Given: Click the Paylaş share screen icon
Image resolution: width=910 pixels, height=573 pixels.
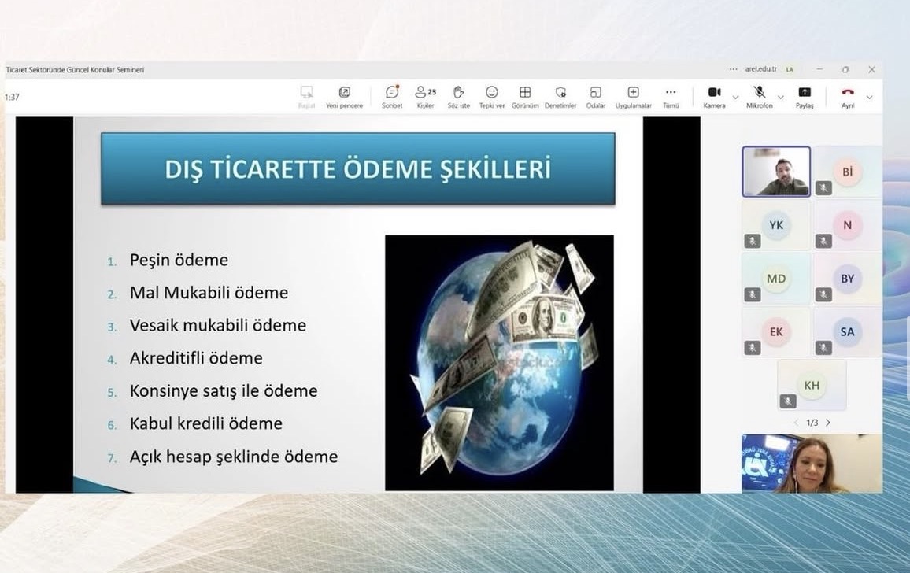Looking at the screenshot, I should click(x=804, y=96).
